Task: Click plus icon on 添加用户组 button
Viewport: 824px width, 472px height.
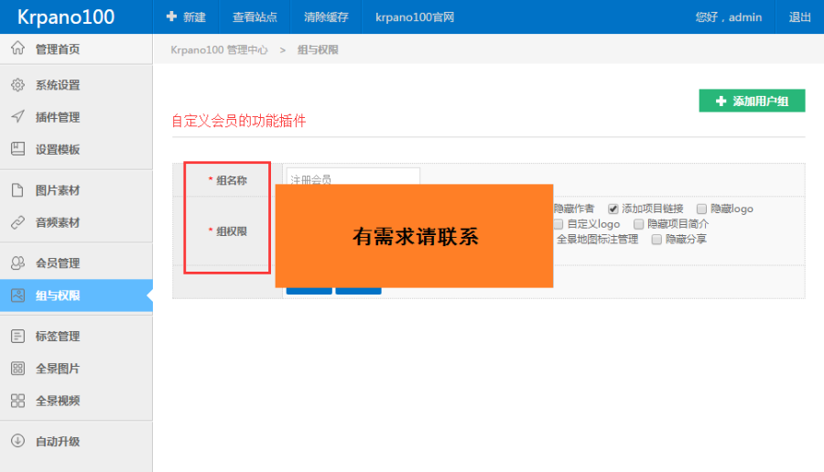Action: 721,101
